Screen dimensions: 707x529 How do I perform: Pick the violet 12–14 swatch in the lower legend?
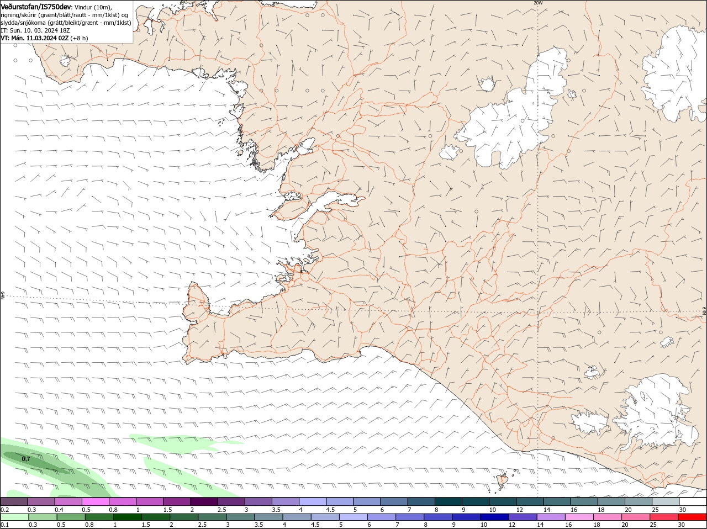(x=522, y=517)
